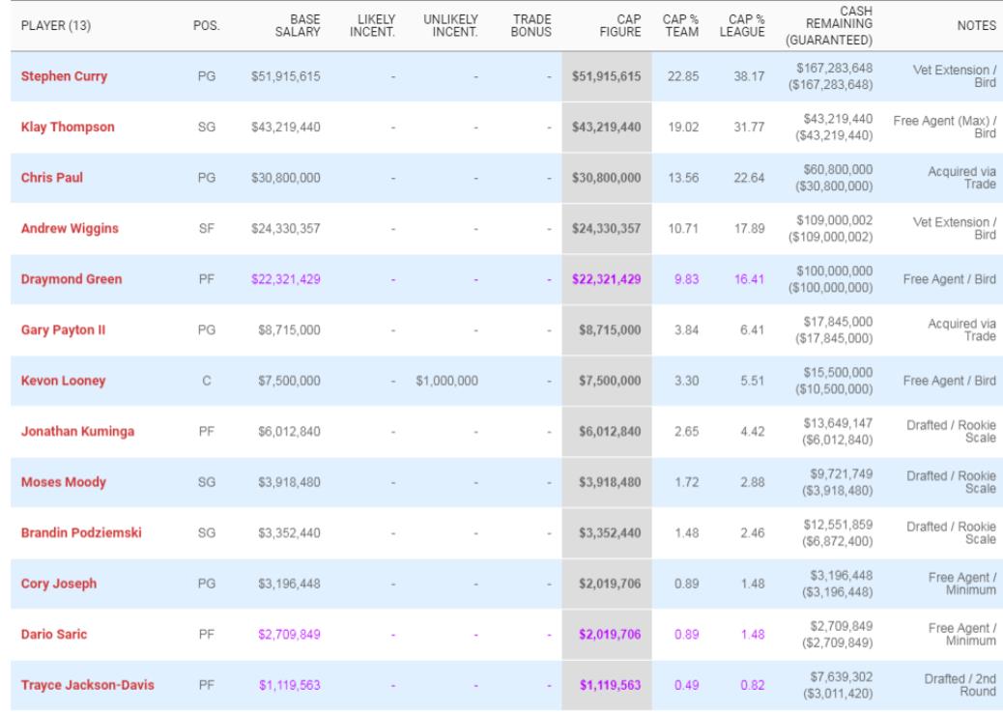Click Gary Payton II's $8,715,000 base salary
Screen dimensions: 1003x714
[x=289, y=329]
